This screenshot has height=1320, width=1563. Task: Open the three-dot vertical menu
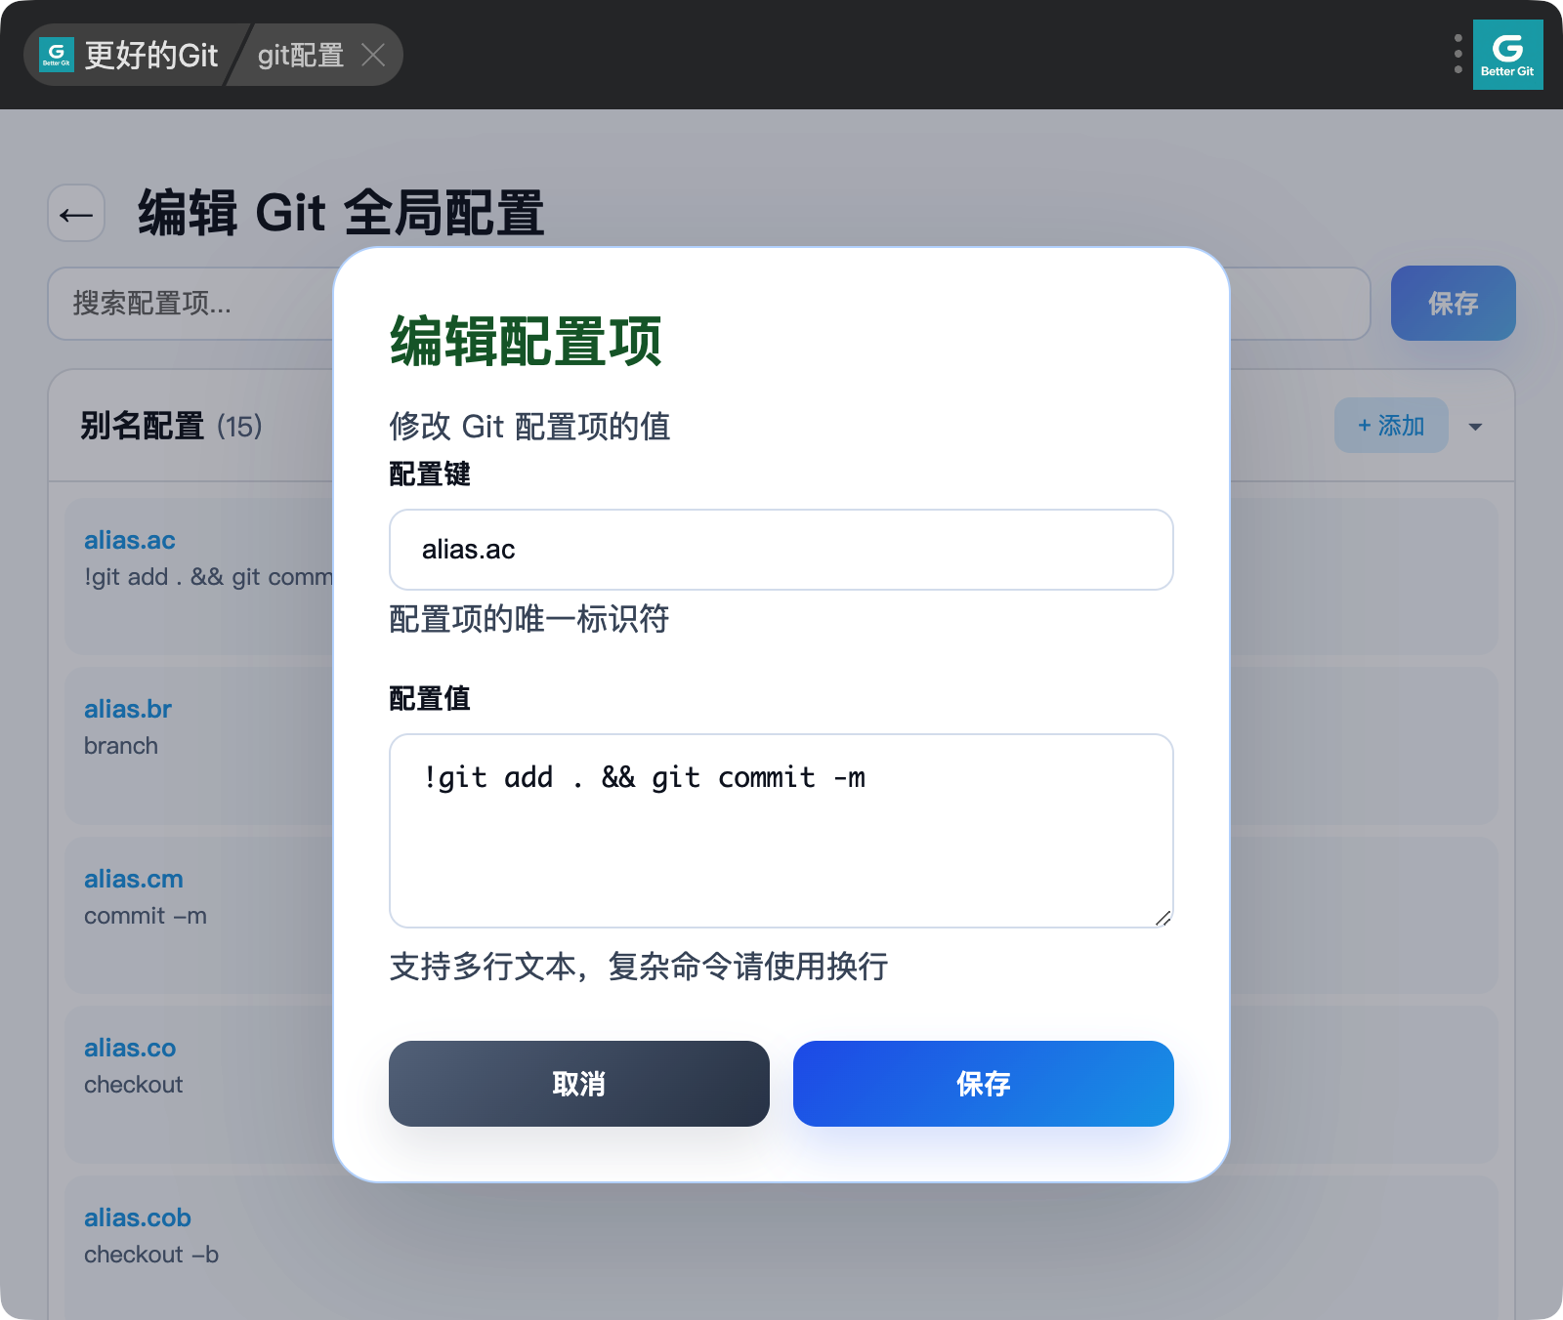pos(1457,55)
